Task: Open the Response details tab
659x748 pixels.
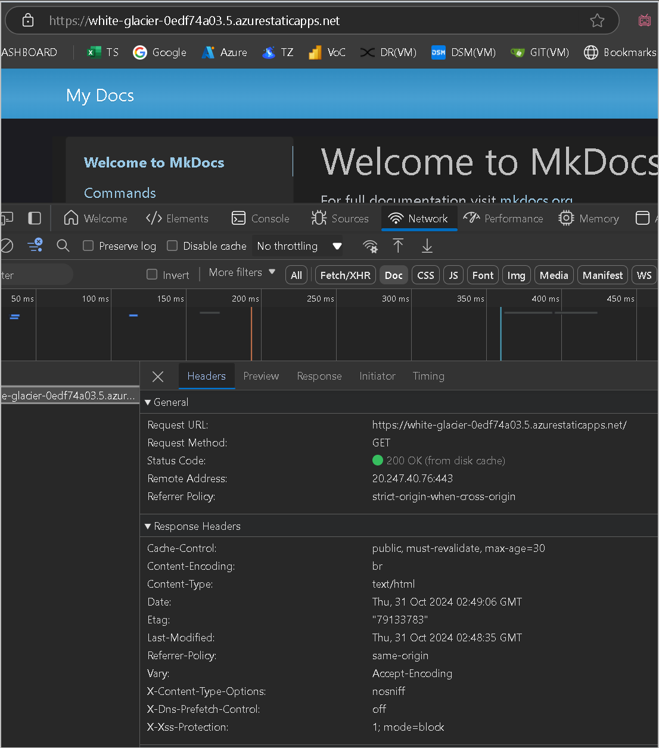Action: 319,376
